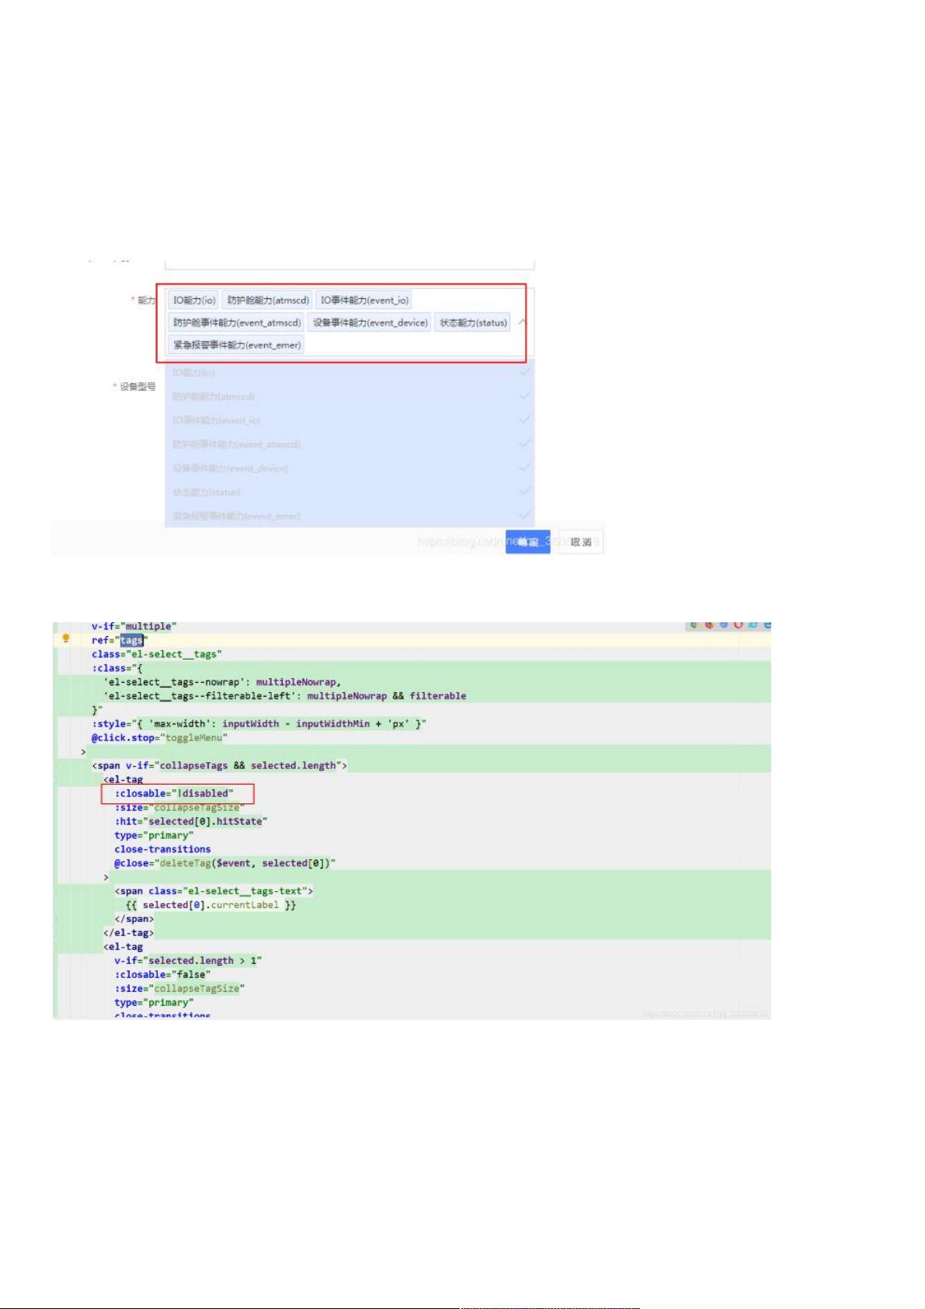925x1309 pixels.
Task: Click the </el-tag> closing tag line
Action: pos(128,933)
